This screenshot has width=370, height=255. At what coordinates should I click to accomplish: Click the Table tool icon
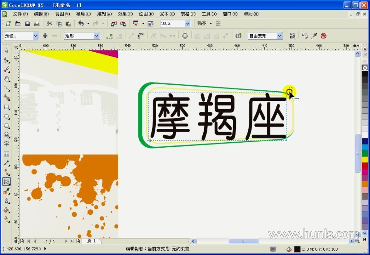[7, 154]
